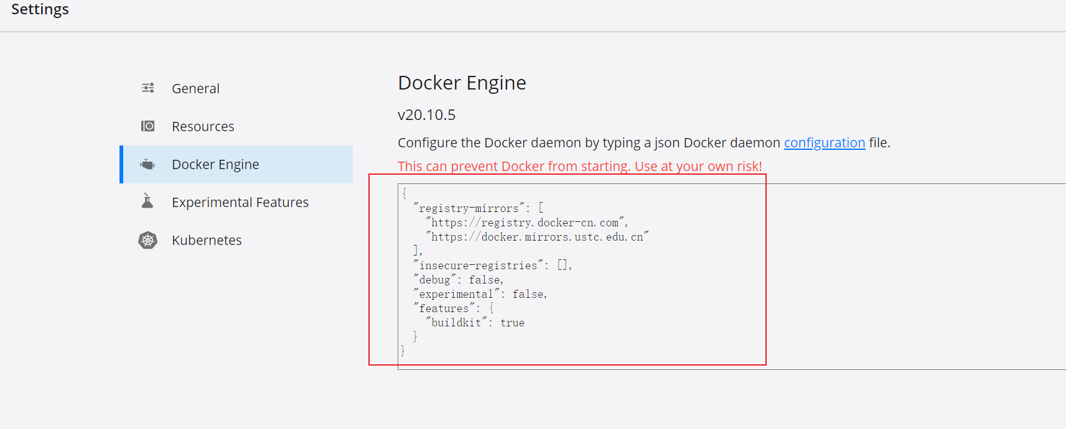Click the debug false value in JSON
The height and width of the screenshot is (429, 1066).
click(485, 280)
